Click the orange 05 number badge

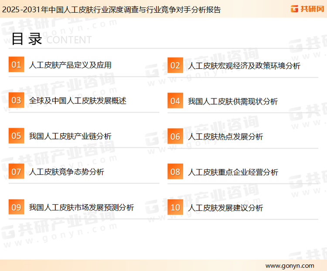coord(16,136)
